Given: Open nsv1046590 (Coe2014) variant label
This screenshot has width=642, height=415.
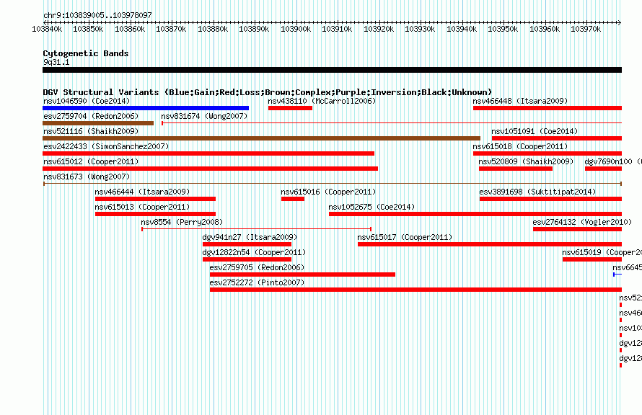Looking at the screenshot, I should point(87,101).
